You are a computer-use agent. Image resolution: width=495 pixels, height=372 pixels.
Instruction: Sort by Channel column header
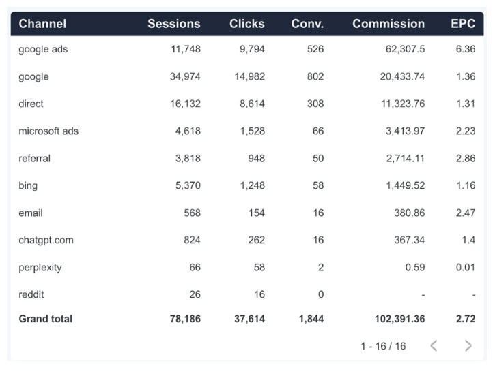coord(42,24)
